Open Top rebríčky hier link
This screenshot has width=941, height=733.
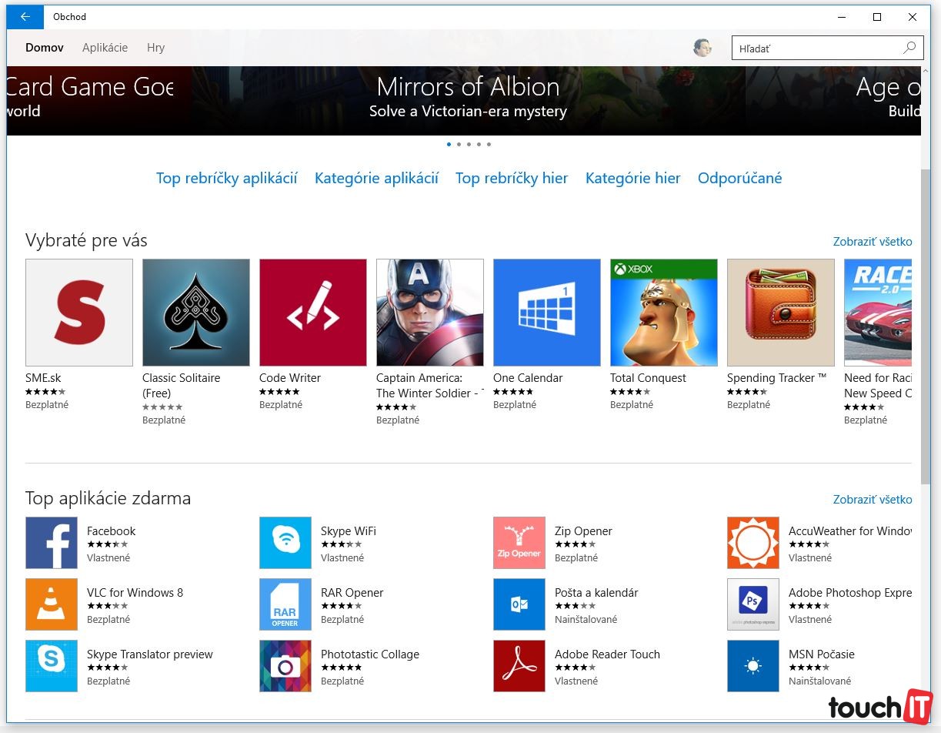pyautogui.click(x=512, y=178)
